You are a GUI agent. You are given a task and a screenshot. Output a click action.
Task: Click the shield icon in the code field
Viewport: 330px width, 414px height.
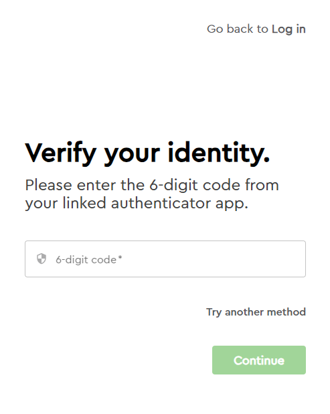tap(42, 259)
